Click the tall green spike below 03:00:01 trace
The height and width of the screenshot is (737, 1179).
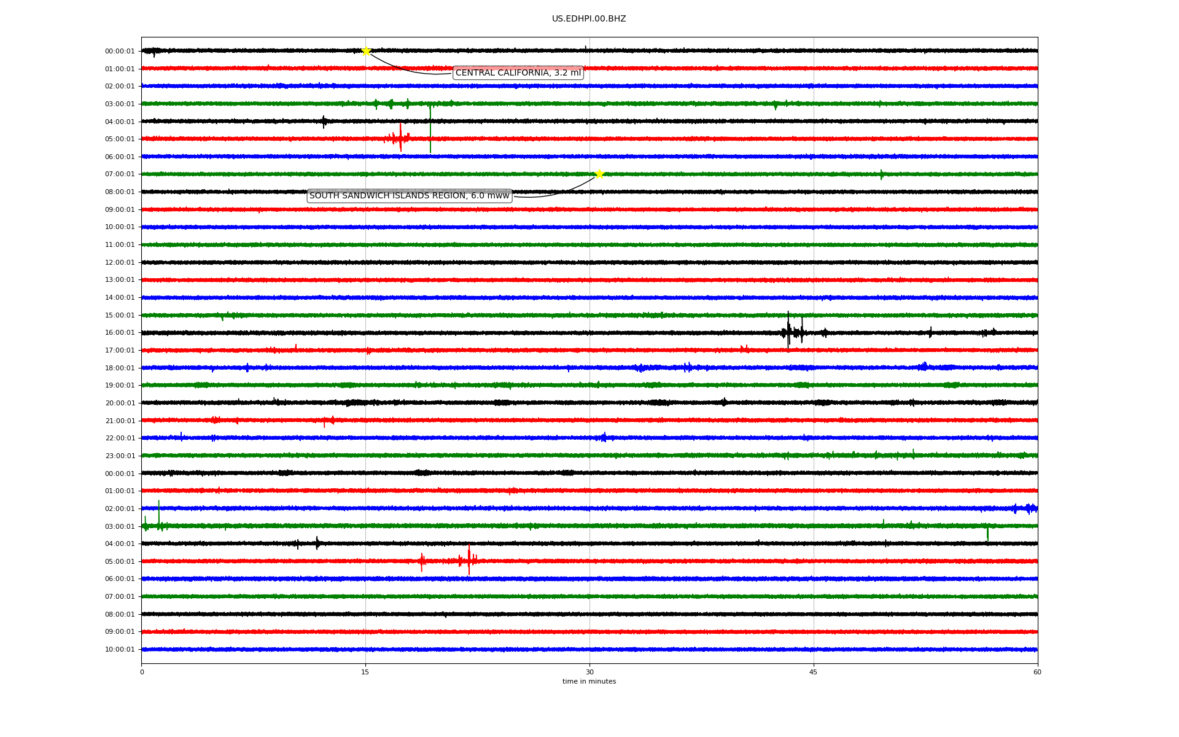(430, 130)
